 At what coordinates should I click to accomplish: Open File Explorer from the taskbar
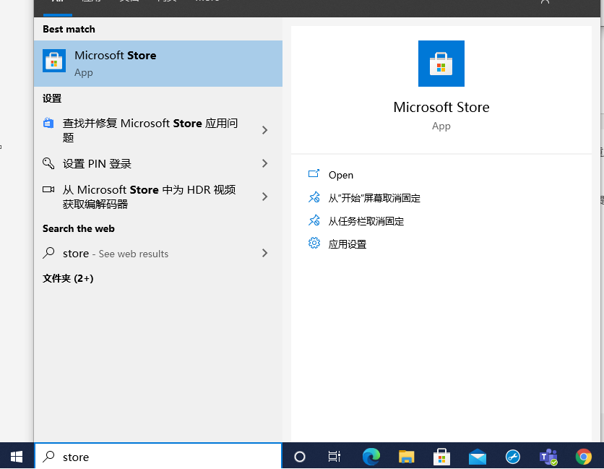coord(407,457)
